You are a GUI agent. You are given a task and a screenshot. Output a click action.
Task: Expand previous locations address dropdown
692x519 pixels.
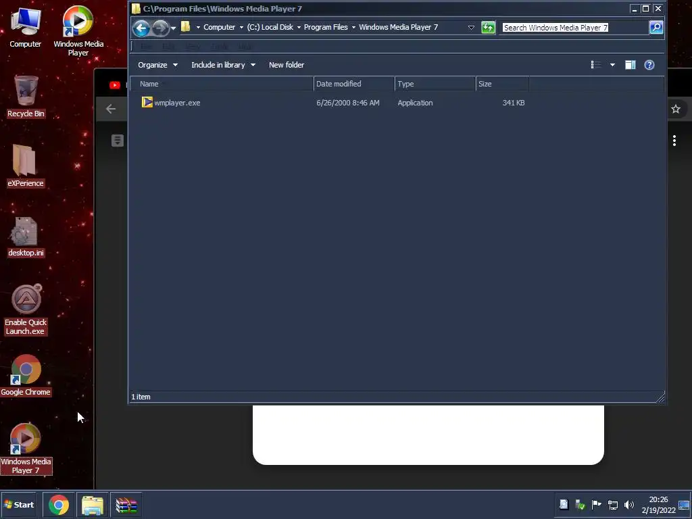pyautogui.click(x=471, y=27)
